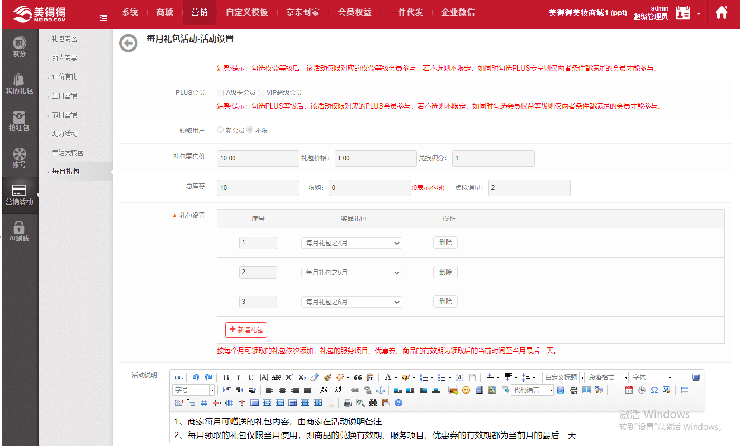This screenshot has width=740, height=446.
Task: Delete gift row 1 with 删除
Action: (x=445, y=243)
